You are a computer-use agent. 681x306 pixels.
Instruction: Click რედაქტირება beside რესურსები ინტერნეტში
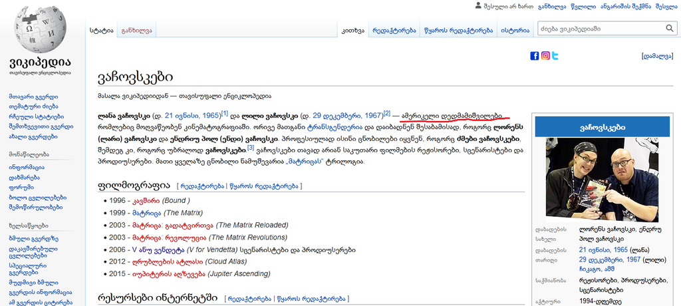[x=249, y=299]
